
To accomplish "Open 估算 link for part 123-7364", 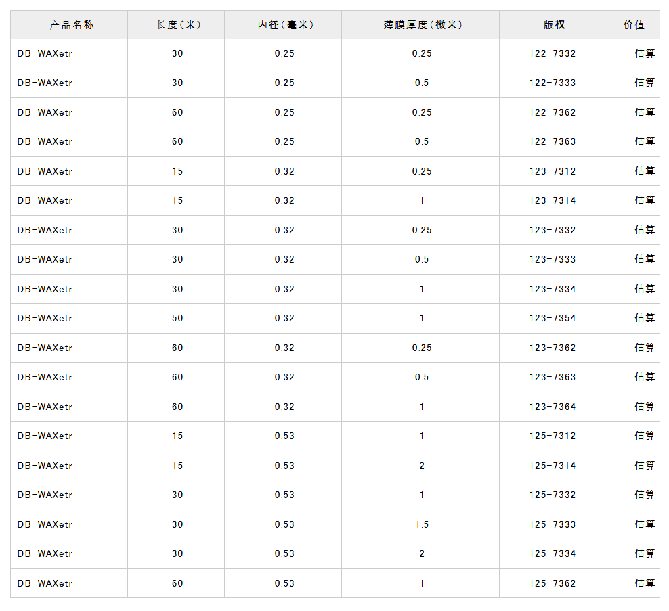I will [644, 407].
